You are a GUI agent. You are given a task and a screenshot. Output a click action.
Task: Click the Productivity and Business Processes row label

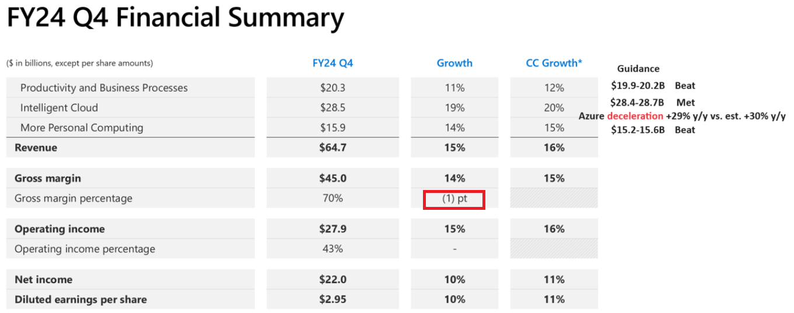tap(104, 88)
